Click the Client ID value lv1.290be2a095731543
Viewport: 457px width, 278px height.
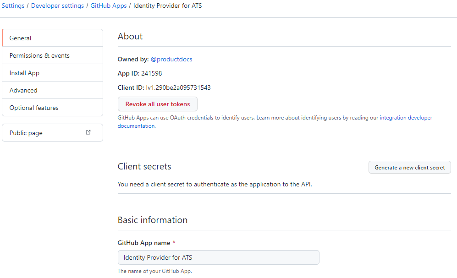click(x=178, y=87)
